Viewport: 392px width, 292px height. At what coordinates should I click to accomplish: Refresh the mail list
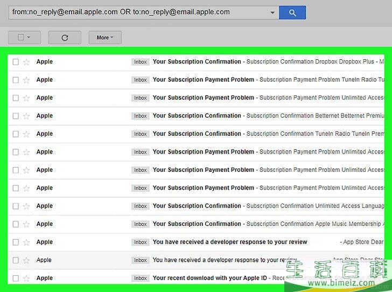click(x=65, y=38)
